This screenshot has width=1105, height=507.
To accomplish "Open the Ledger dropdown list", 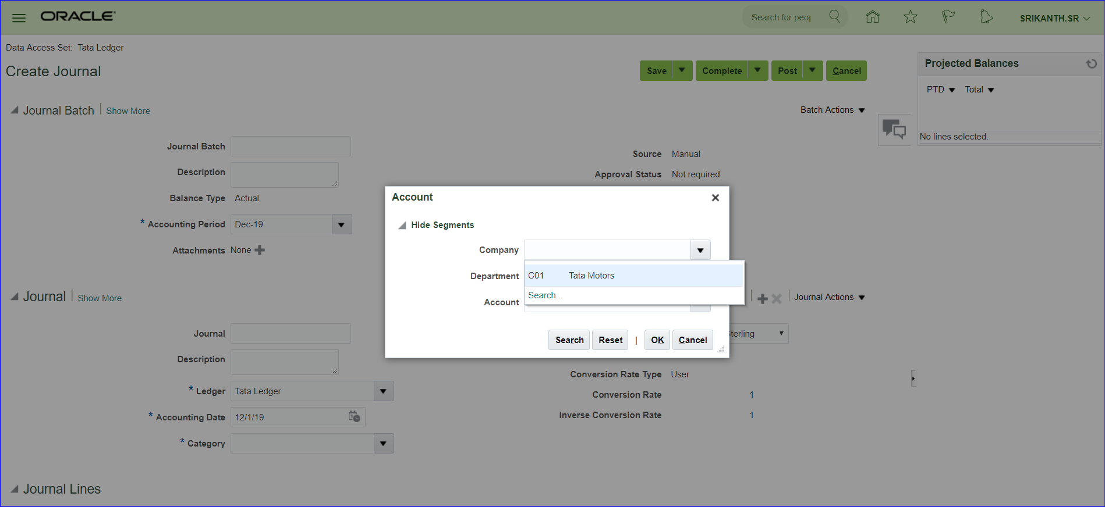I will point(383,391).
